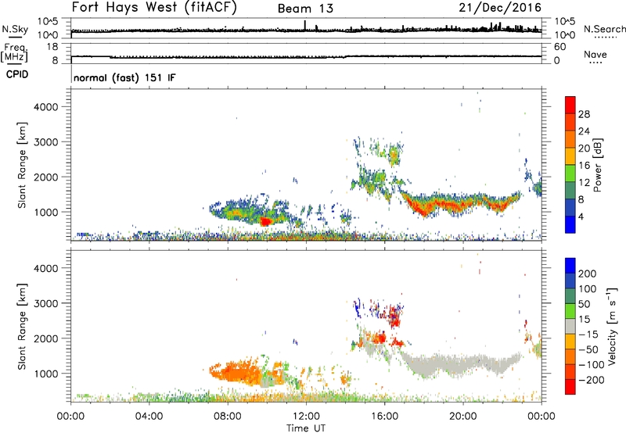Click the 24 label on Power colorbar
The image size is (626, 433).
584,131
